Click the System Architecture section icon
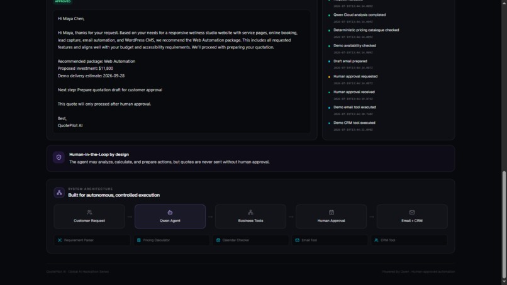 coord(59,193)
